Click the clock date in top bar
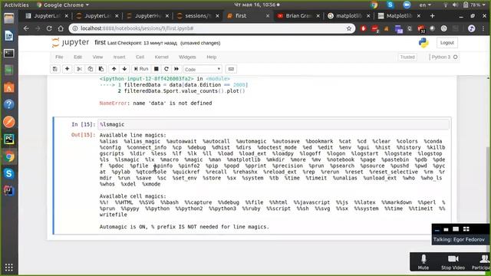Screen dimensions: 491x276 [x=256, y=5]
